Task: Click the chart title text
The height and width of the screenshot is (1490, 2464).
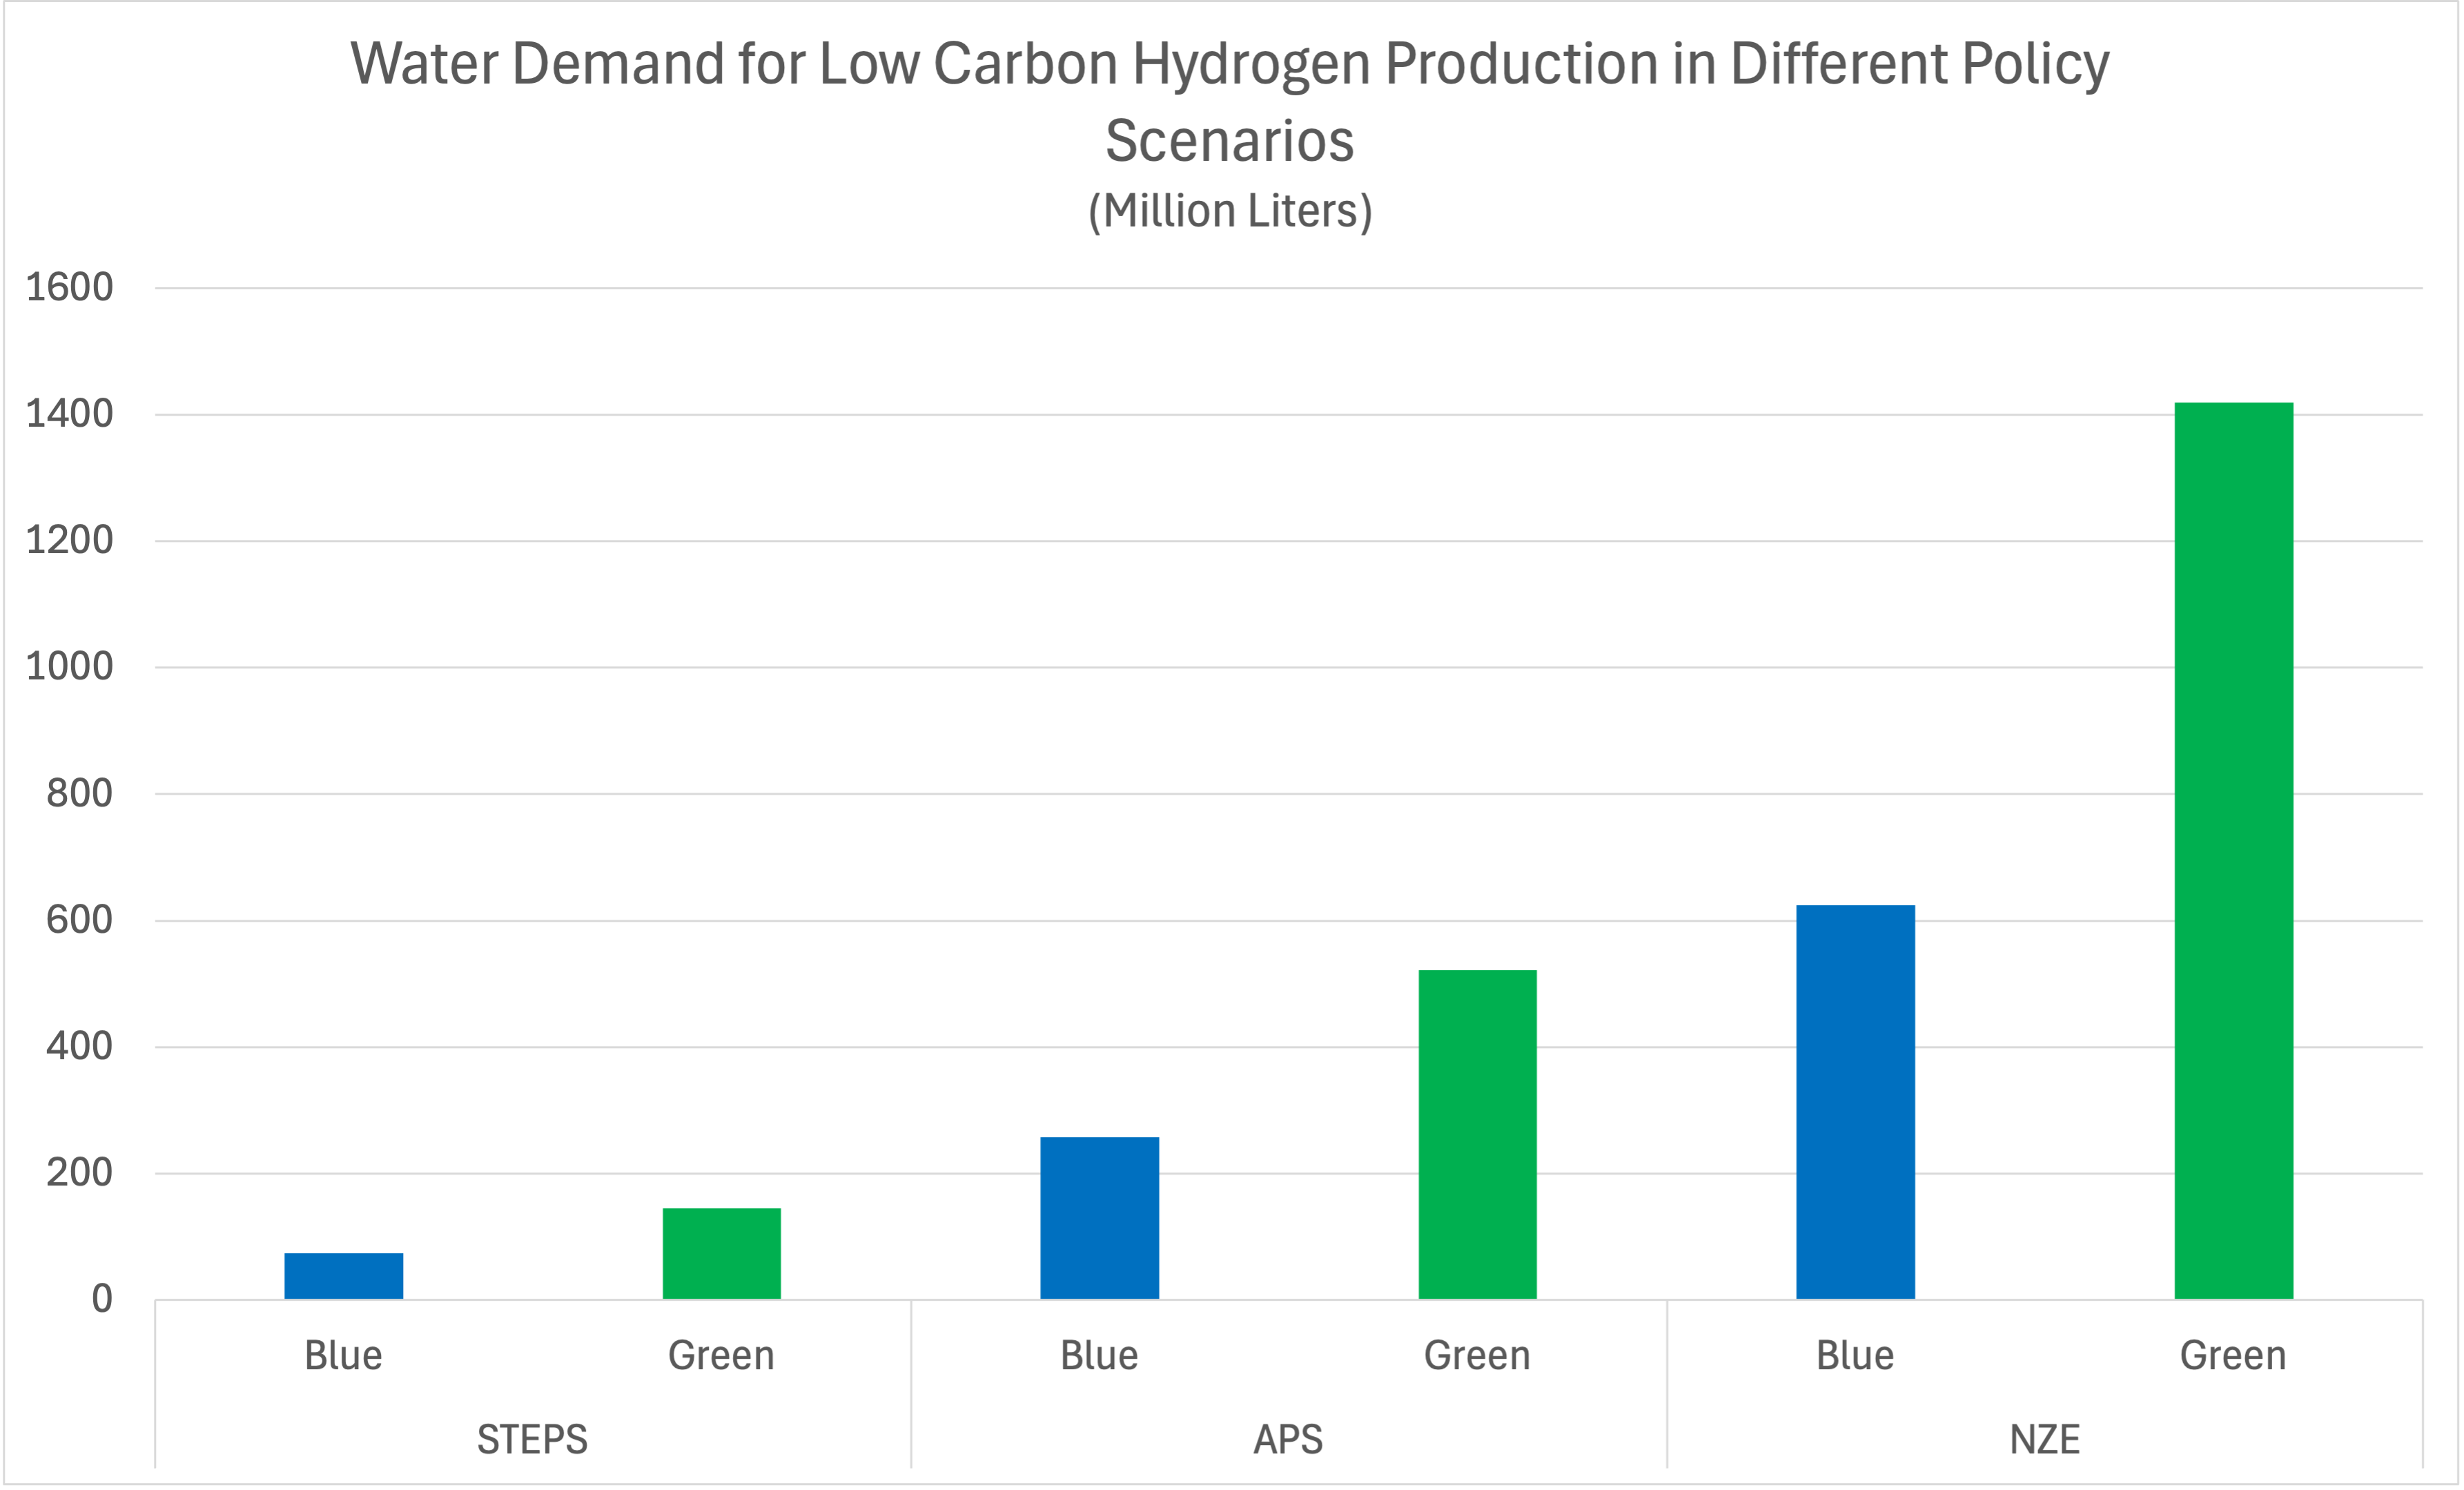Action: [x=1229, y=100]
